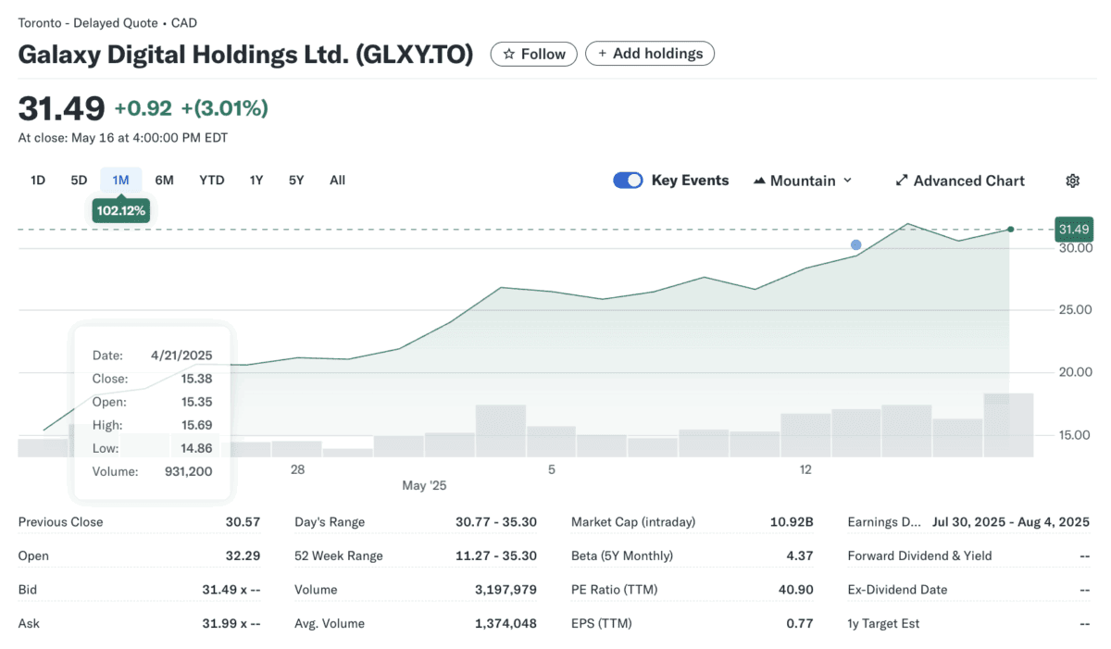Viewport: 1111px width, 649px height.
Task: Click the tooltip Close value 15.38
Action: 197,379
